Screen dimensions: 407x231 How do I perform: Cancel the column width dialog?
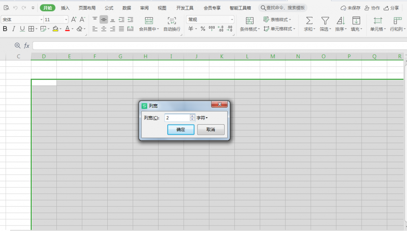click(211, 130)
